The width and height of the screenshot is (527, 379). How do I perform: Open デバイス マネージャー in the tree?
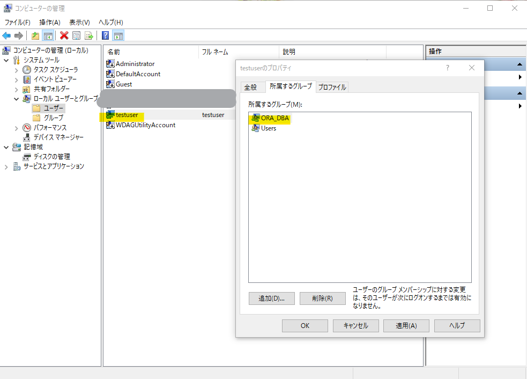tap(58, 137)
